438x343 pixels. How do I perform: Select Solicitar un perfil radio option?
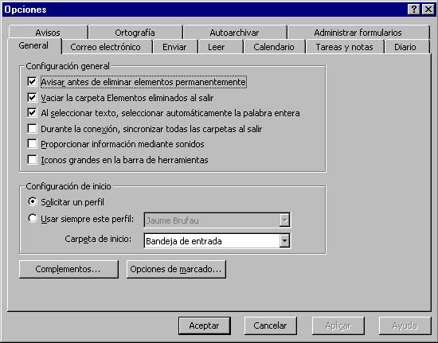pyautogui.click(x=33, y=201)
